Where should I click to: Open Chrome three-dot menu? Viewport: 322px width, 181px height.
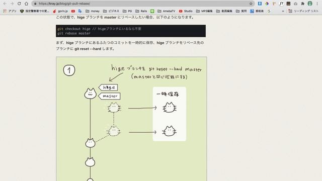coord(317,4)
